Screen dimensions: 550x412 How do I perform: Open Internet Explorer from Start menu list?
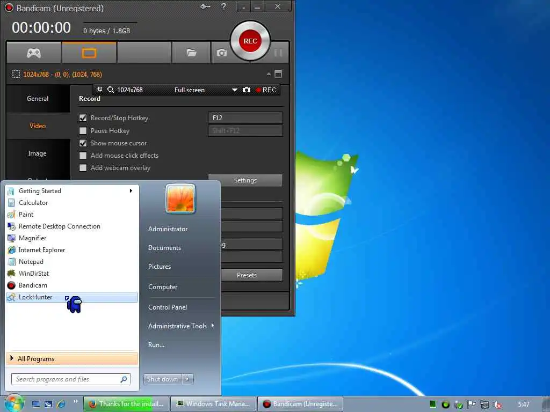pos(72,250)
